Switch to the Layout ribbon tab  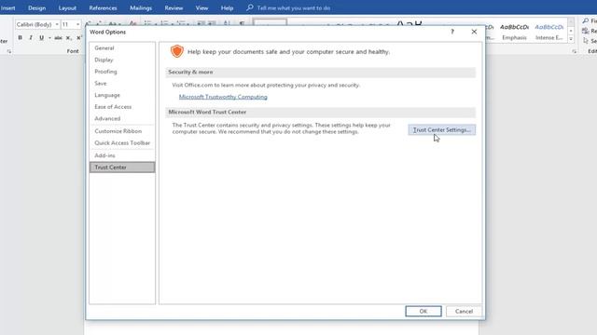click(67, 8)
